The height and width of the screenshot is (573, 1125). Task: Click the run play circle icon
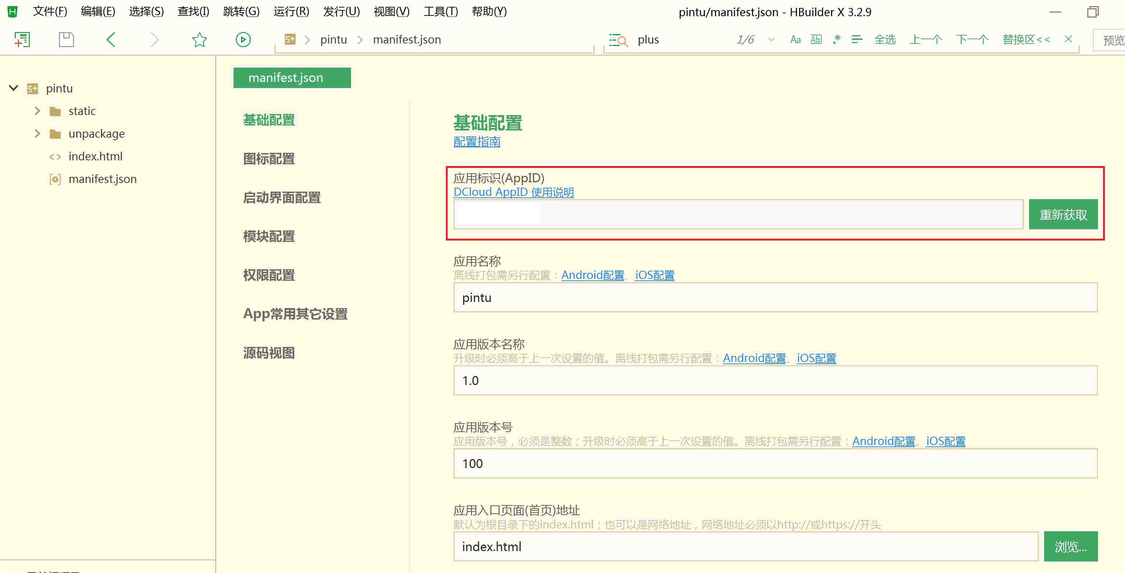tap(243, 40)
